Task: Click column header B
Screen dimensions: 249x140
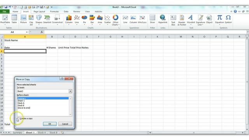Action: tap(52, 37)
